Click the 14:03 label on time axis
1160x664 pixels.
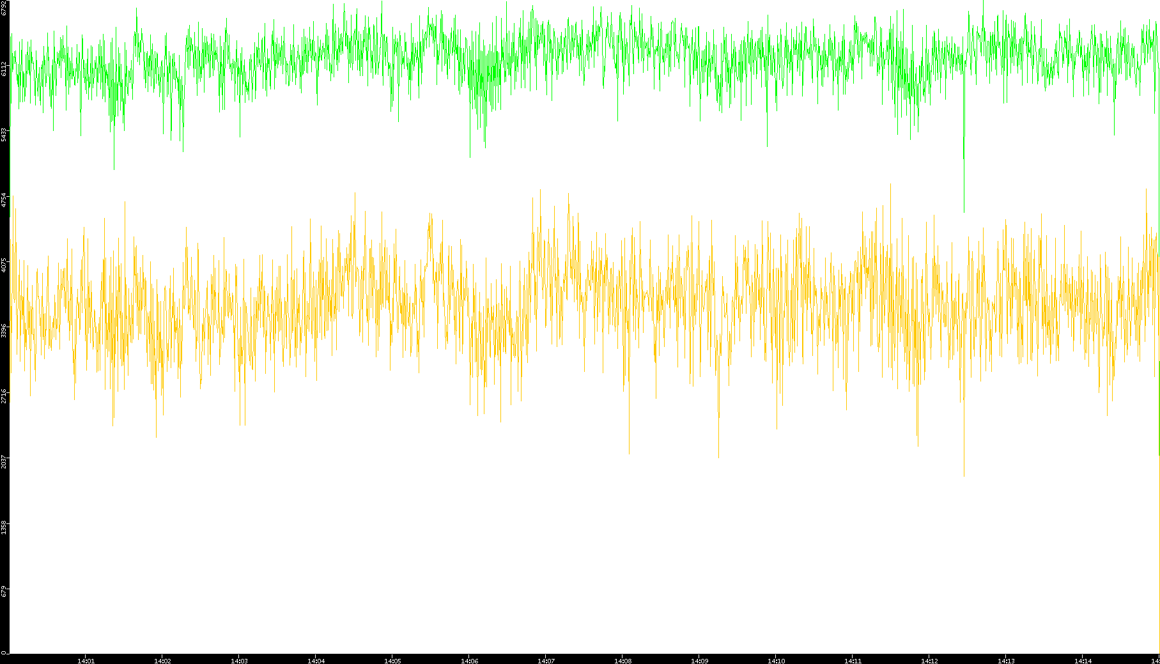pos(239,661)
